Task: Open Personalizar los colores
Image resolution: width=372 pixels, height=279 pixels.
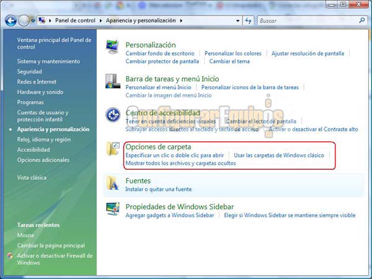Action: (x=233, y=53)
